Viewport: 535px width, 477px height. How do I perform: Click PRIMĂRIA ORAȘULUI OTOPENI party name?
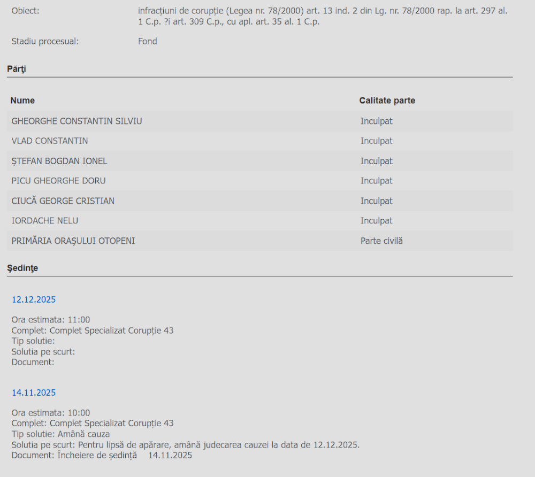tap(73, 241)
